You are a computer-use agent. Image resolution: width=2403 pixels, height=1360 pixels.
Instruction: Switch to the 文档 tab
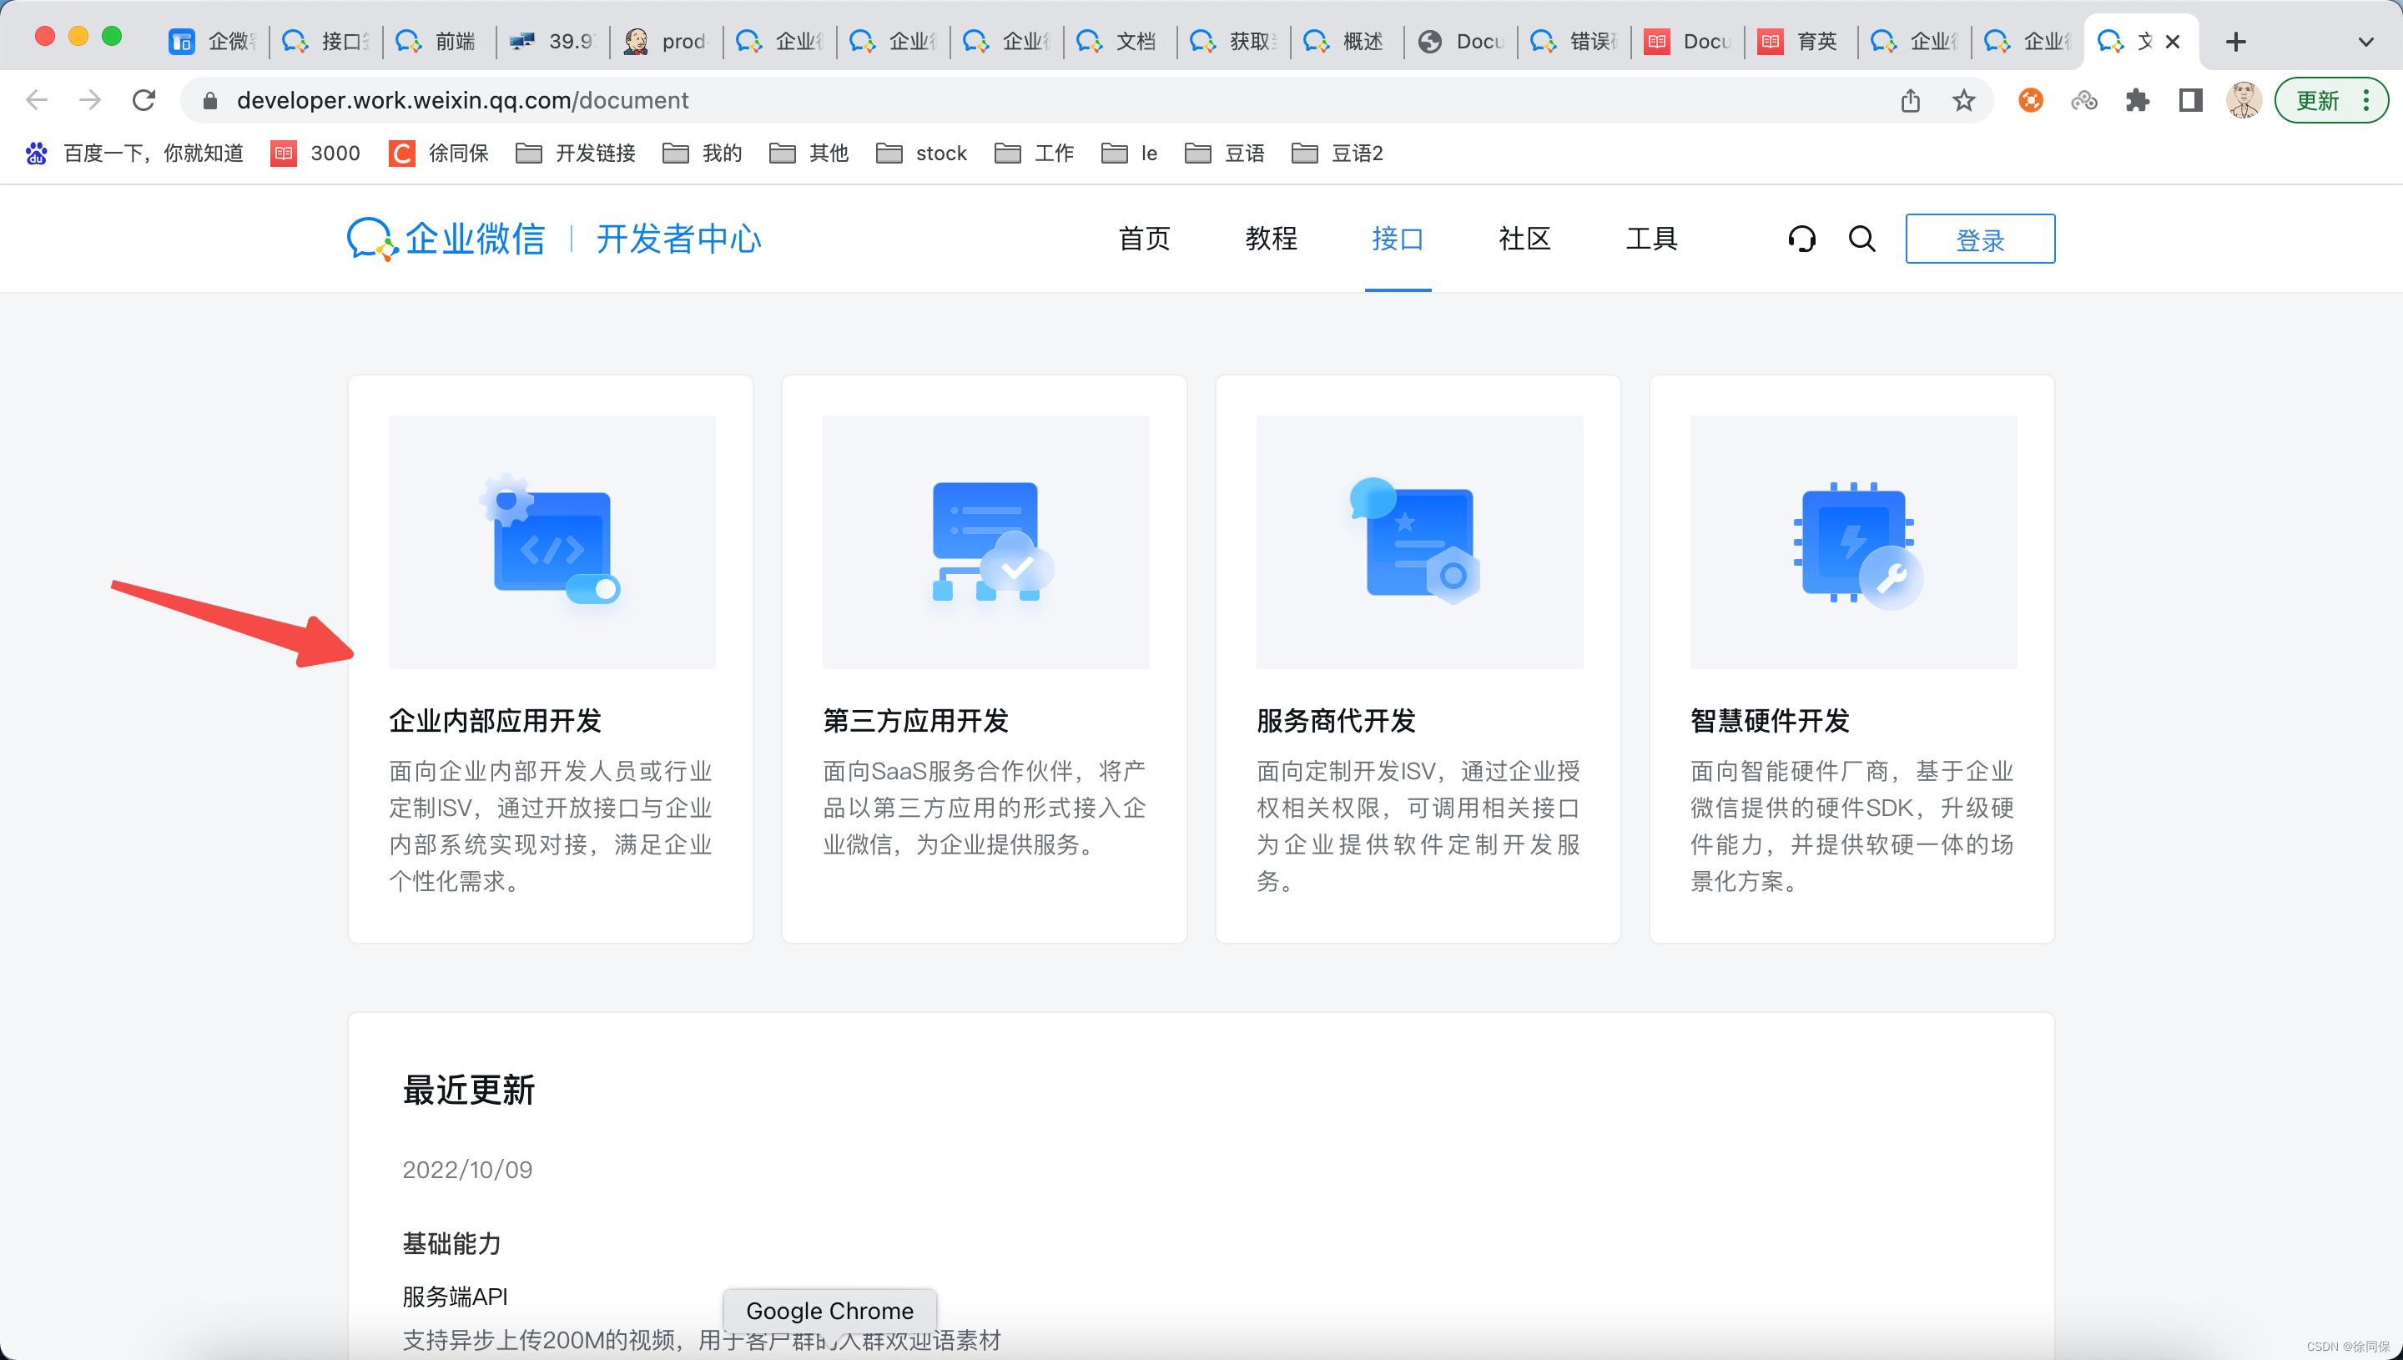1121,41
